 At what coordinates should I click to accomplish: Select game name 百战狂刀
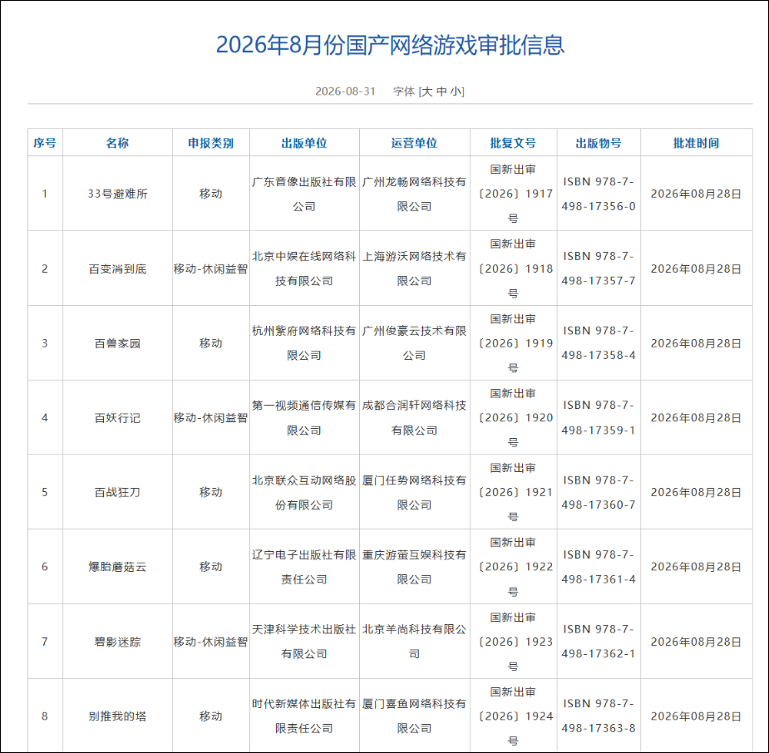[118, 492]
